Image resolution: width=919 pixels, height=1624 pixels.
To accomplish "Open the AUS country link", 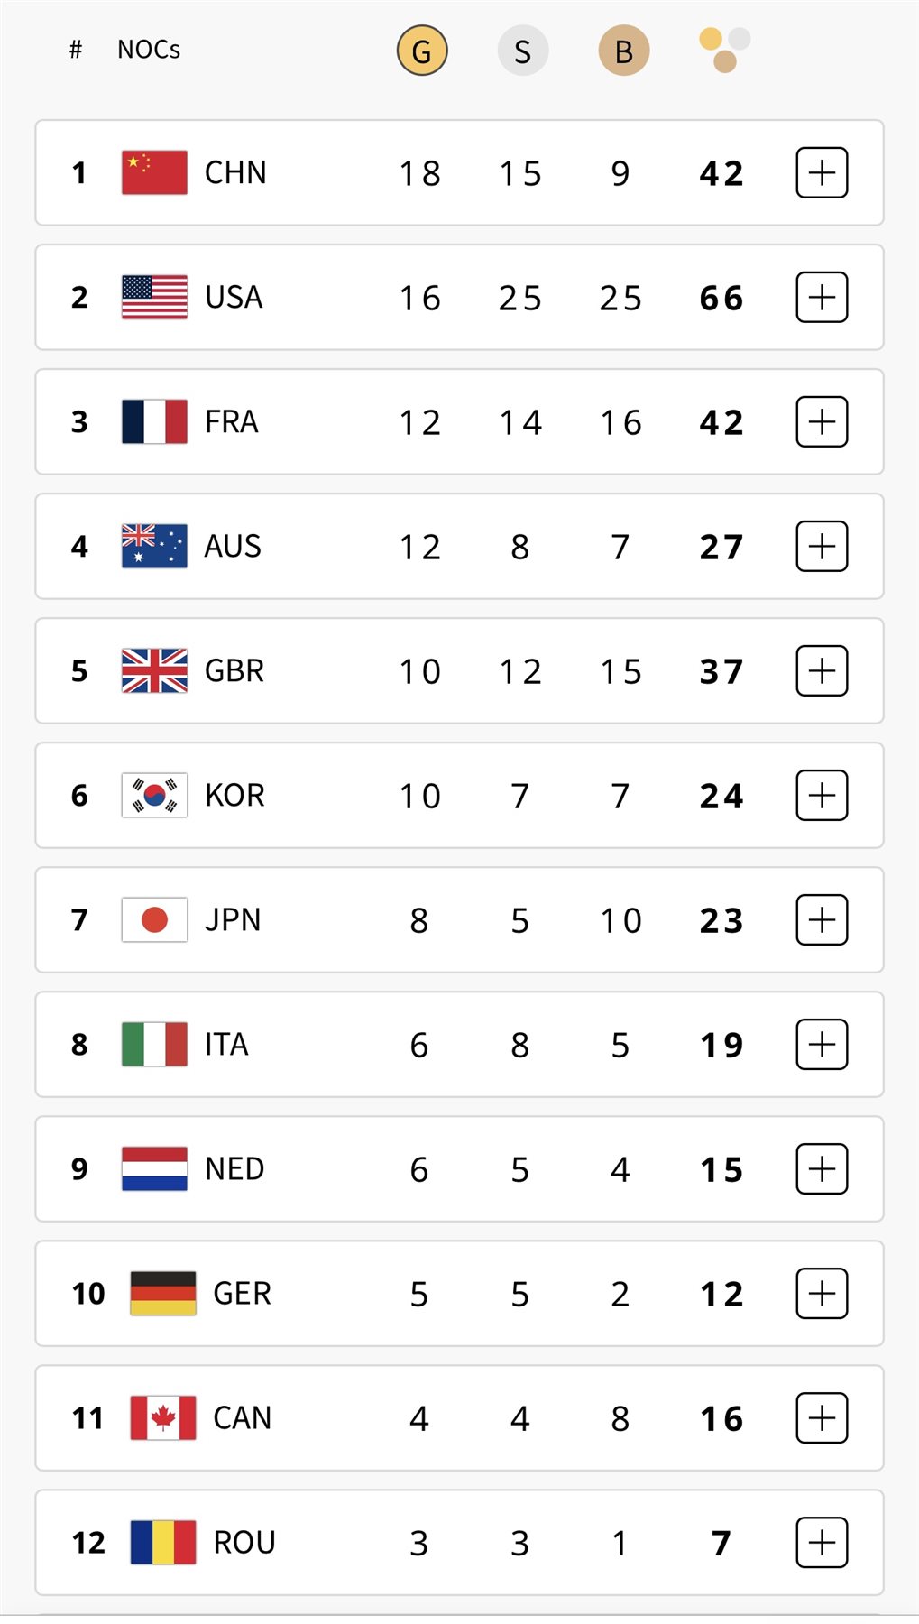I will pos(233,546).
